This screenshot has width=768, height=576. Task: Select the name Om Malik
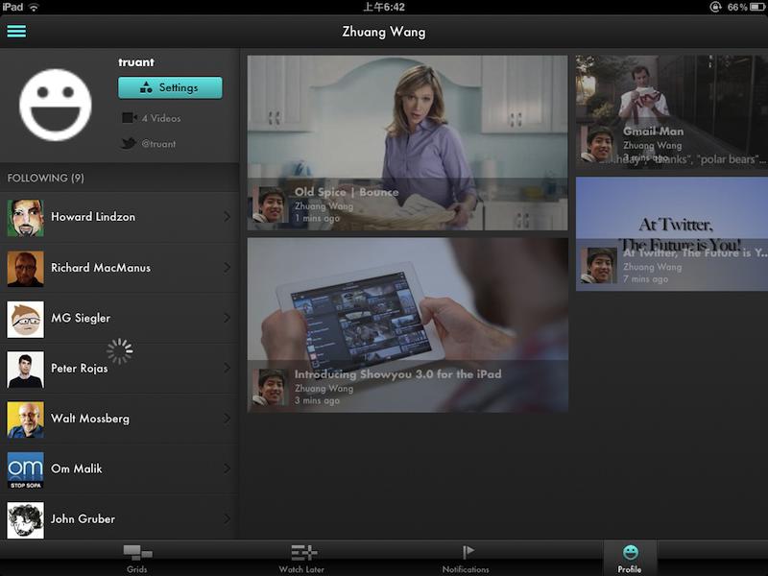point(77,468)
